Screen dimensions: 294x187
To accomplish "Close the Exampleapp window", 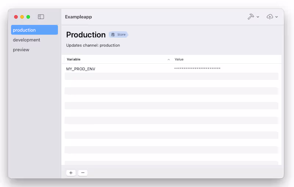I will (16, 17).
